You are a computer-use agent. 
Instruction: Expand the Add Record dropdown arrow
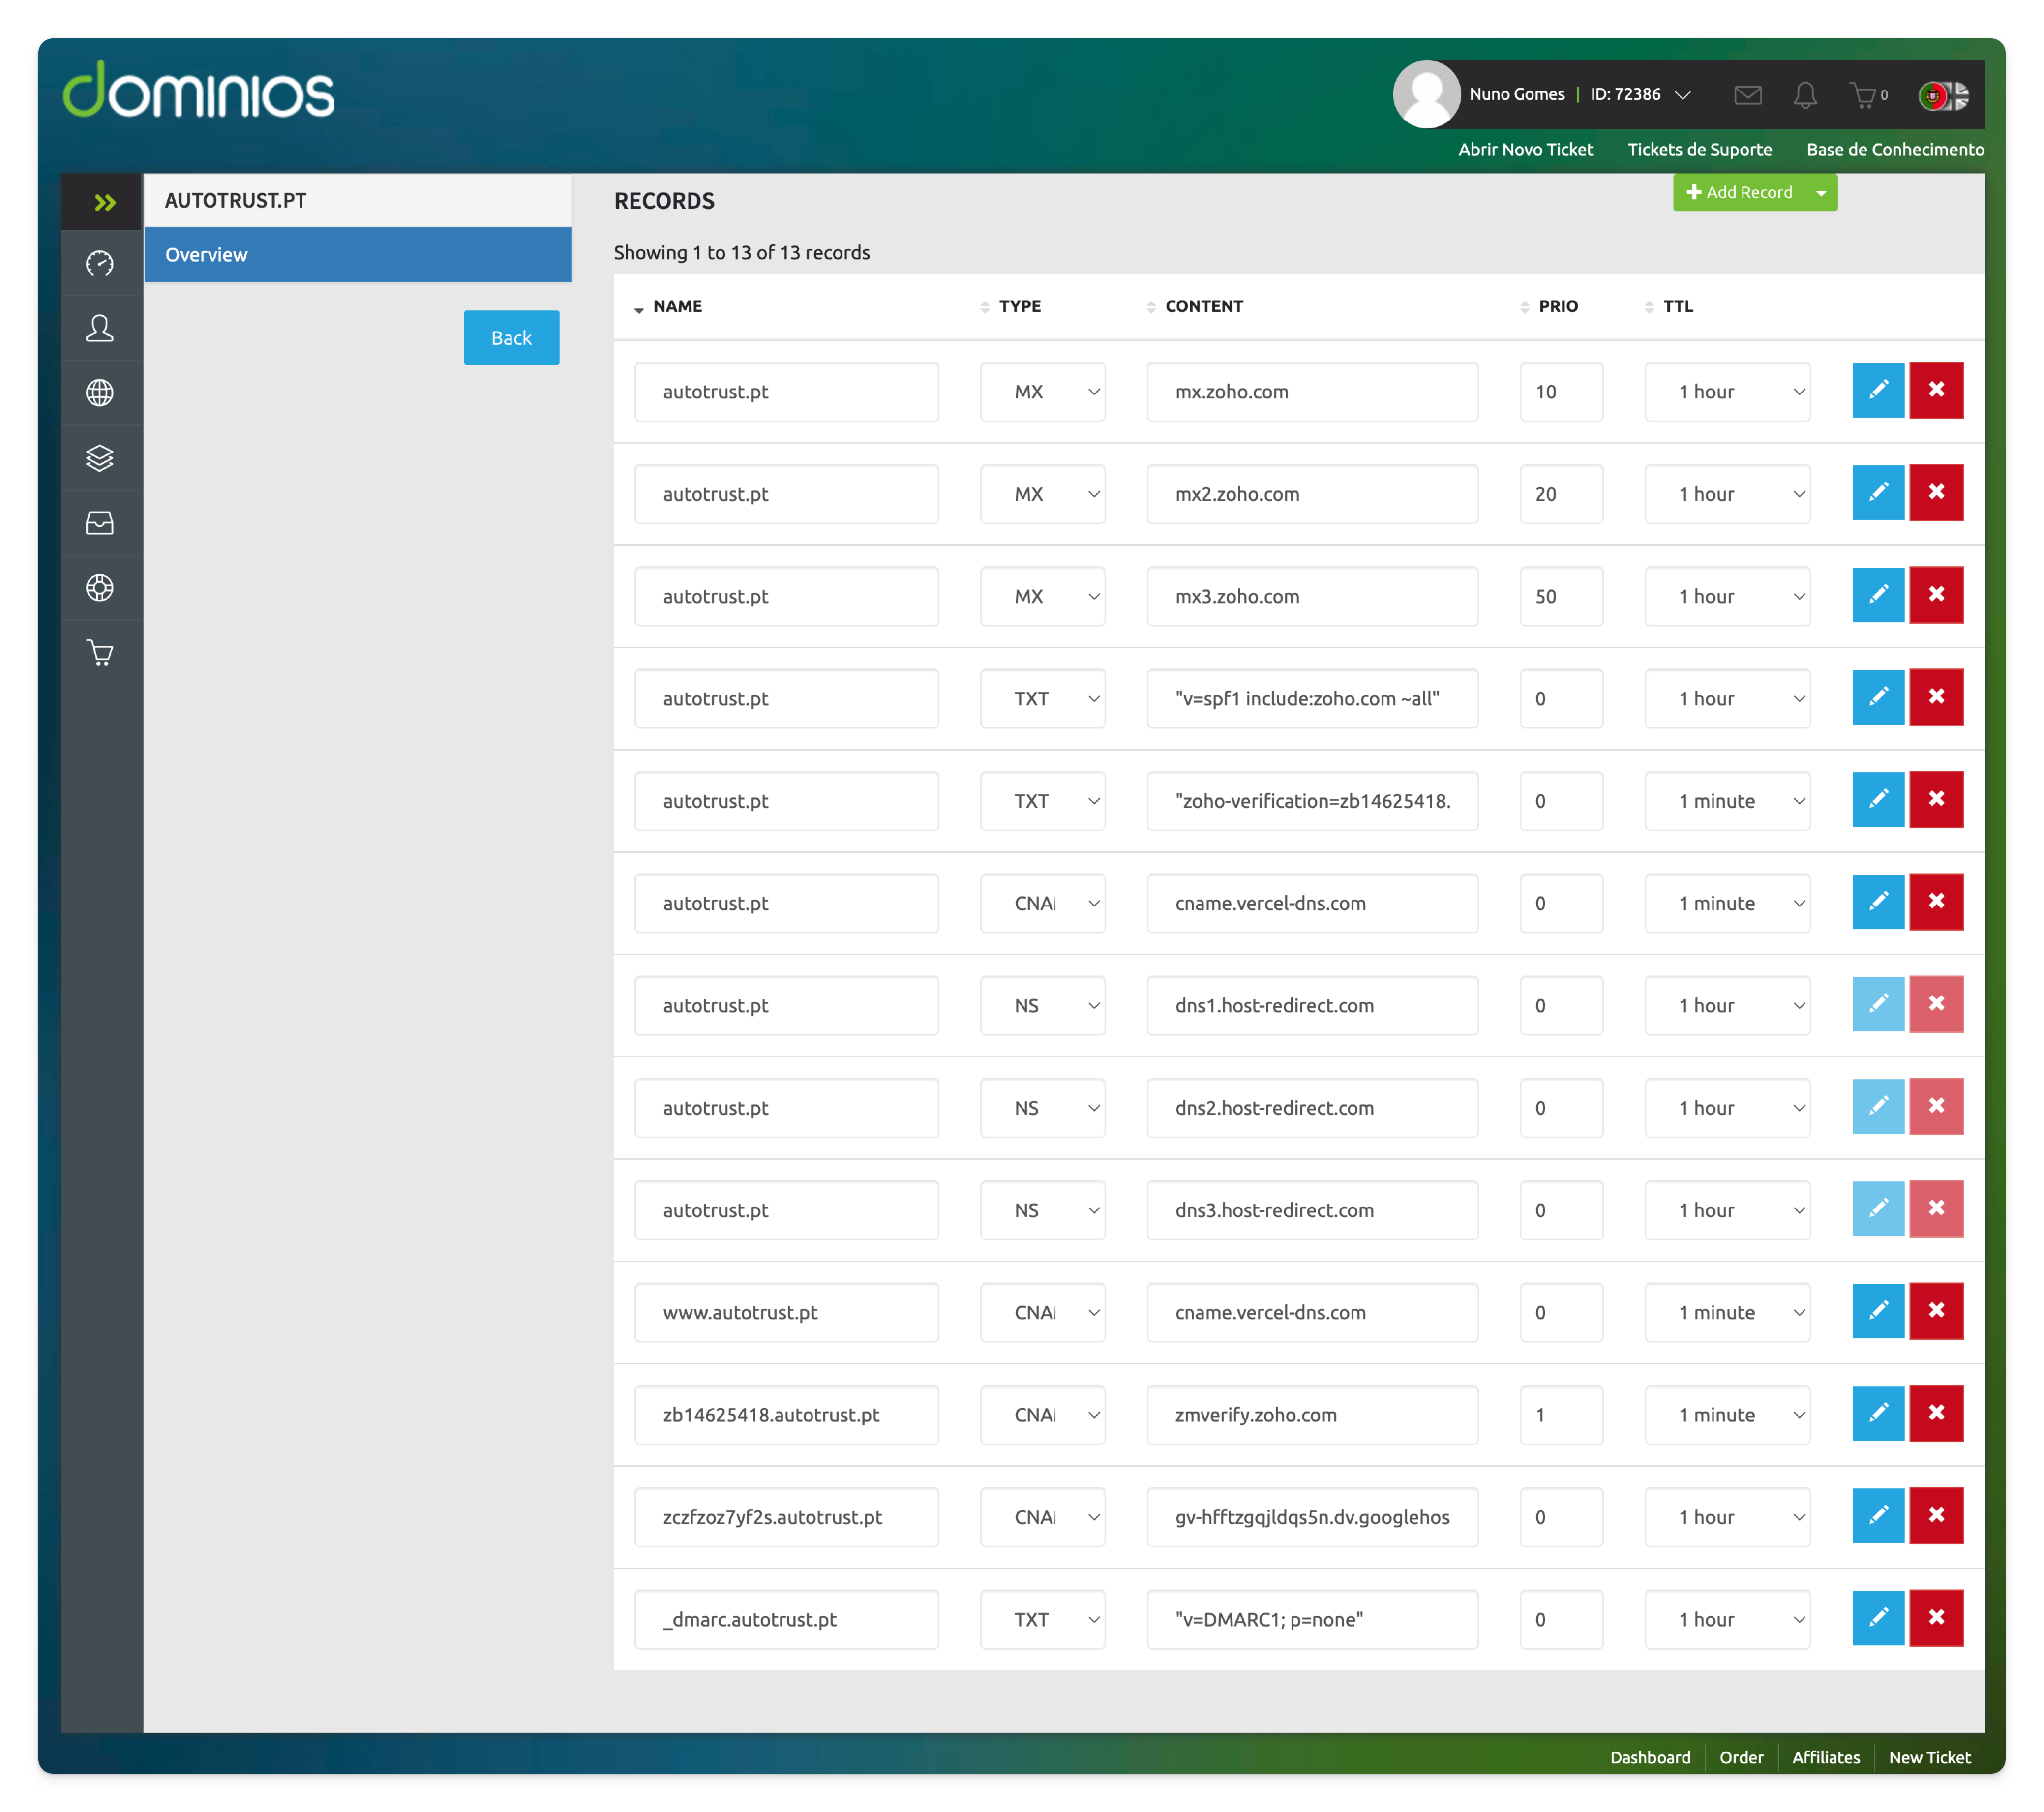1821,193
